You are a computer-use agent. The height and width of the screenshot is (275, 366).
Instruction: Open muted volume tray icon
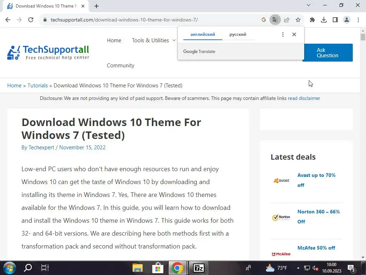point(316,268)
